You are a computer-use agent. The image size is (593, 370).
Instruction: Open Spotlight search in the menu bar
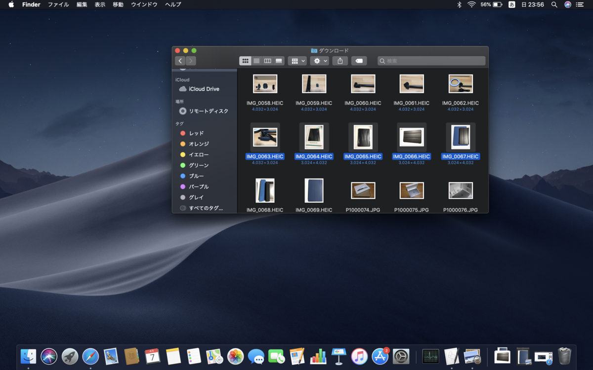pos(554,4)
